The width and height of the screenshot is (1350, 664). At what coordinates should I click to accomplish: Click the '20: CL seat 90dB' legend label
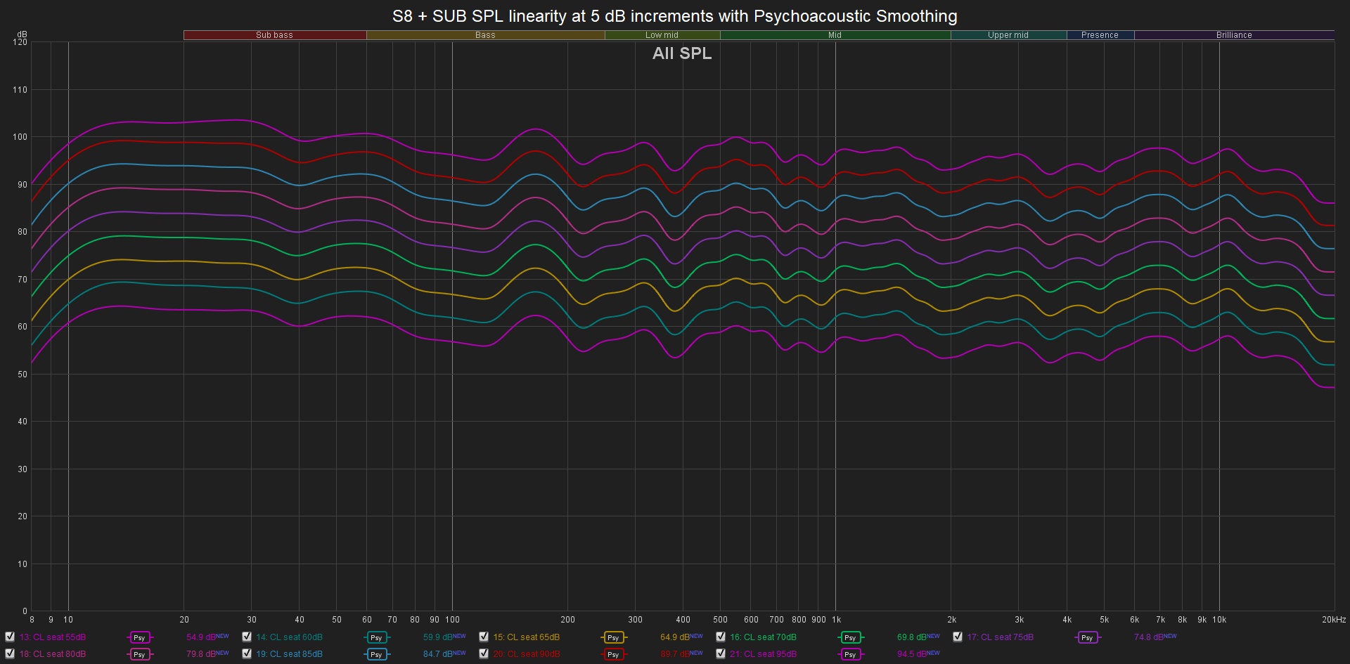coord(527,654)
